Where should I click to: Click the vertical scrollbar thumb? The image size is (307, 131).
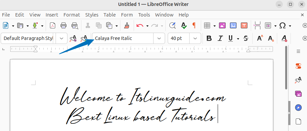tap(286, 68)
